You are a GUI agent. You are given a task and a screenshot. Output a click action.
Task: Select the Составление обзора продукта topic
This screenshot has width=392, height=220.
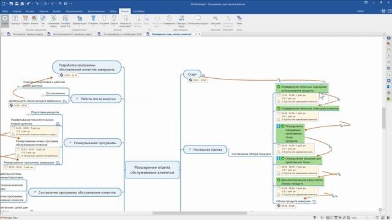coord(251,154)
